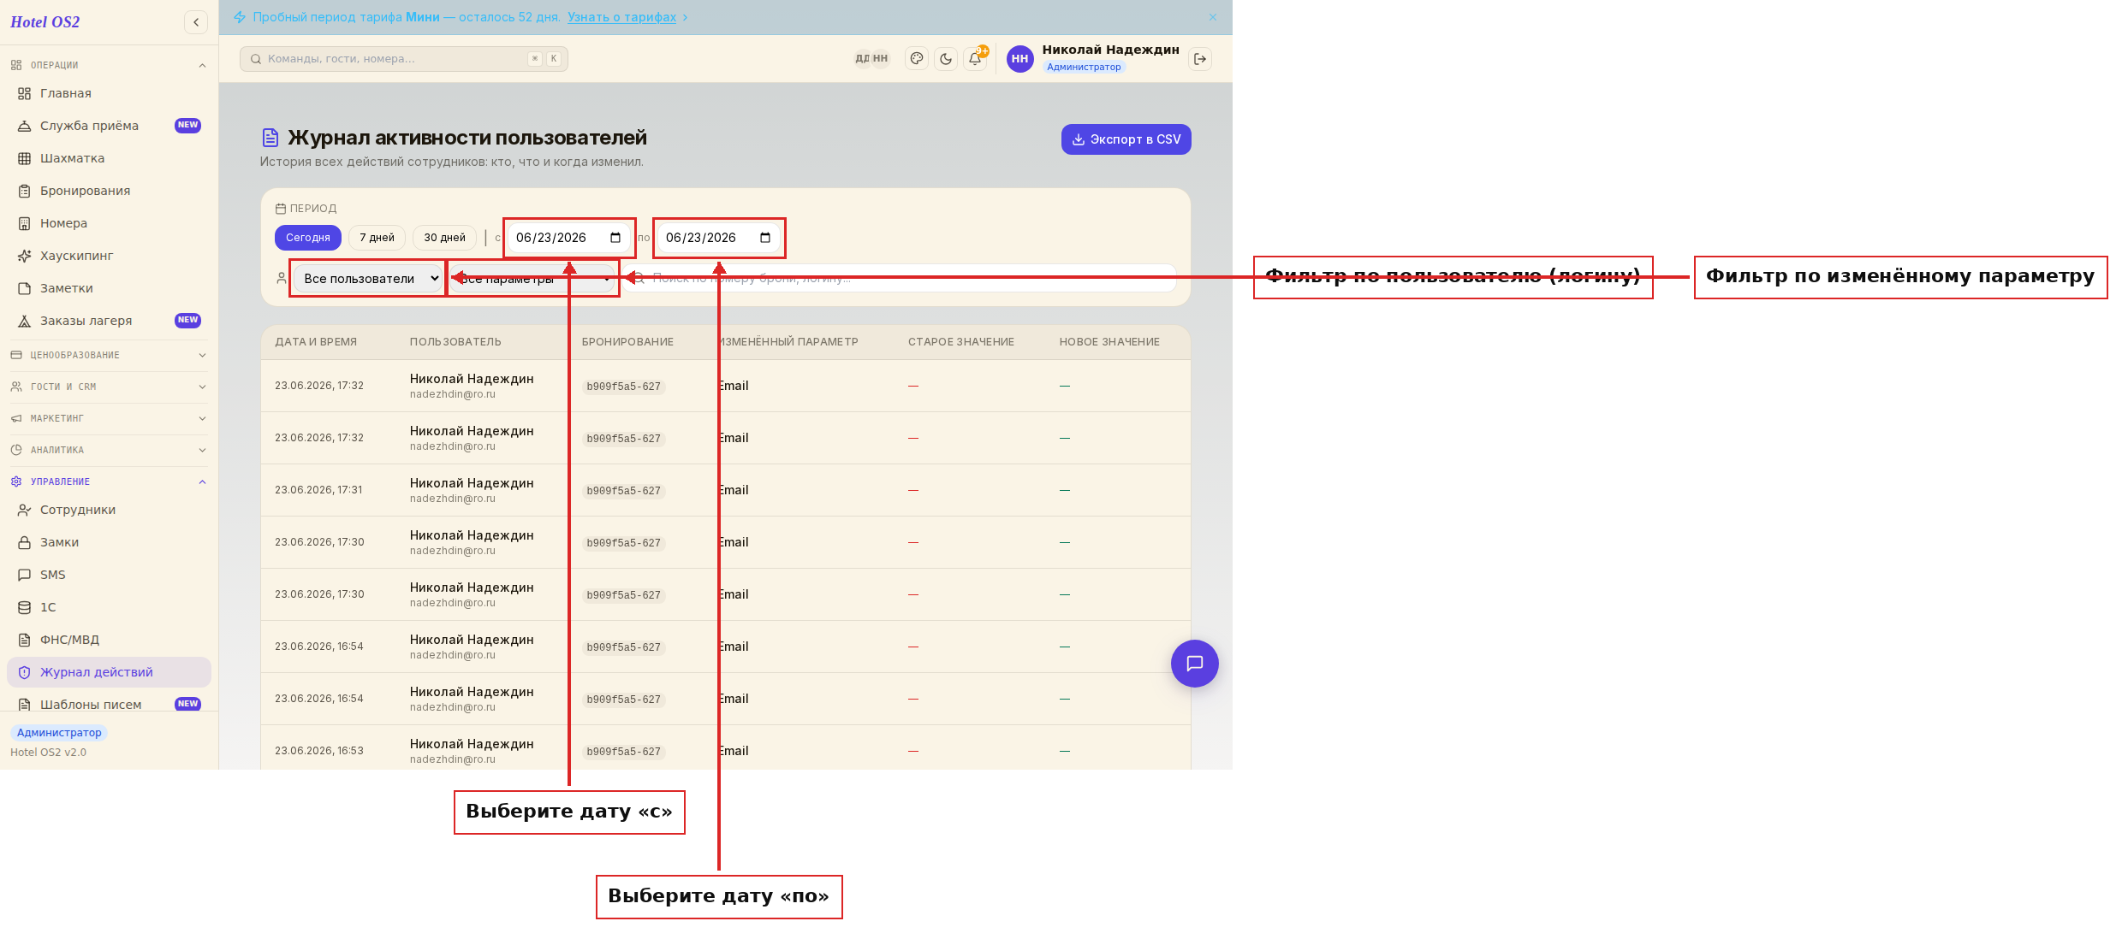
Task: Open the floating chat bubble button
Action: coord(1195,664)
